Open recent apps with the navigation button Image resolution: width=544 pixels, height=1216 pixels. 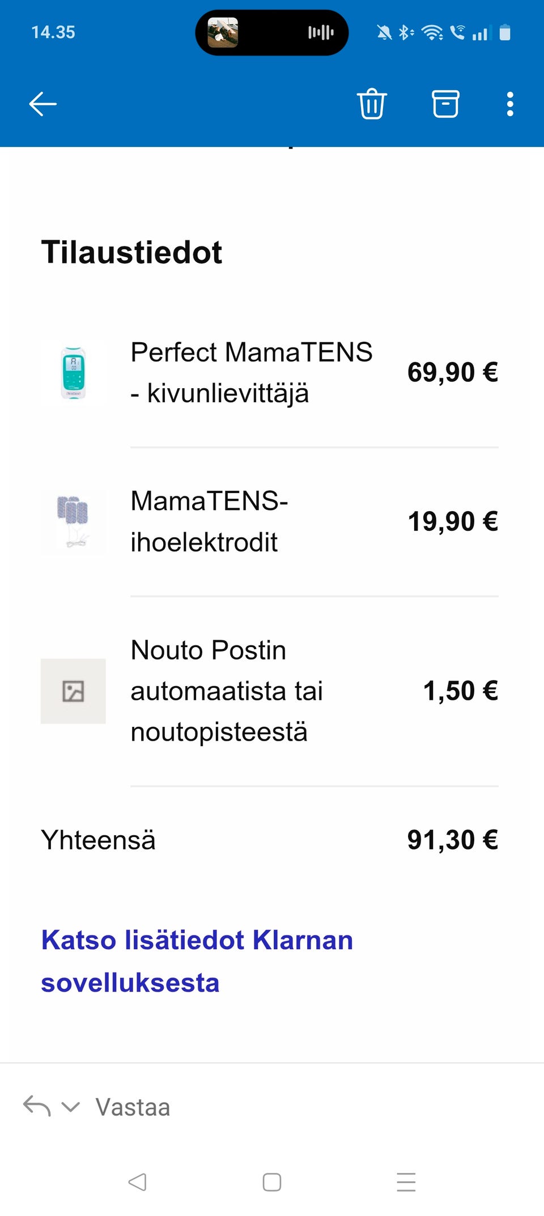(406, 1182)
